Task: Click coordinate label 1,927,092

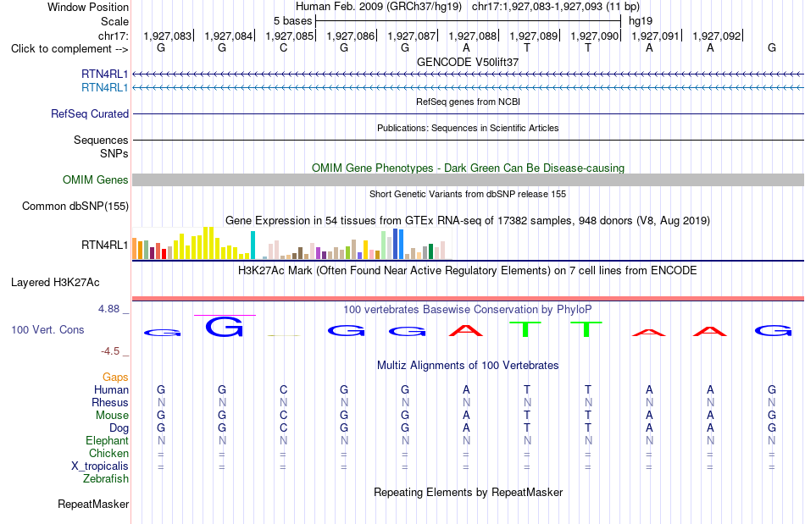Action: click(x=717, y=36)
